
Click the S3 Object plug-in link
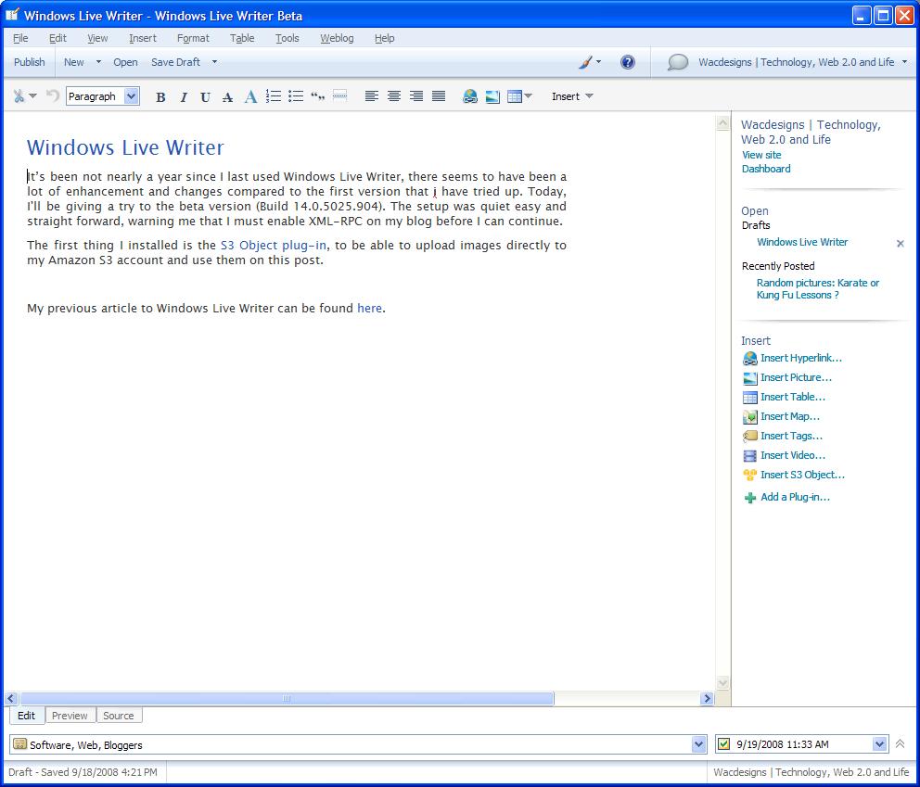pyautogui.click(x=274, y=245)
